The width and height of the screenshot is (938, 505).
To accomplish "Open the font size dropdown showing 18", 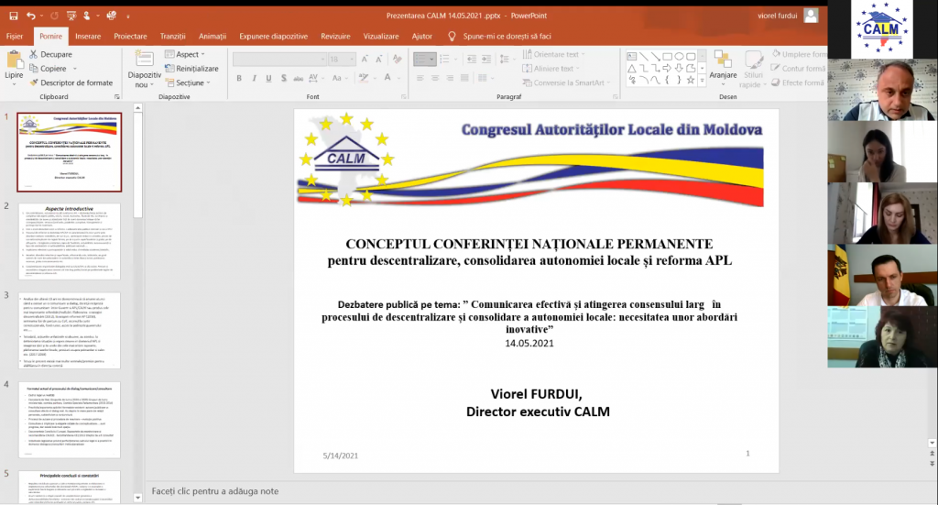I will pyautogui.click(x=342, y=59).
